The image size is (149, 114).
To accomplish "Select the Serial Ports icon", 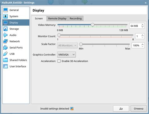I will 5,48.
